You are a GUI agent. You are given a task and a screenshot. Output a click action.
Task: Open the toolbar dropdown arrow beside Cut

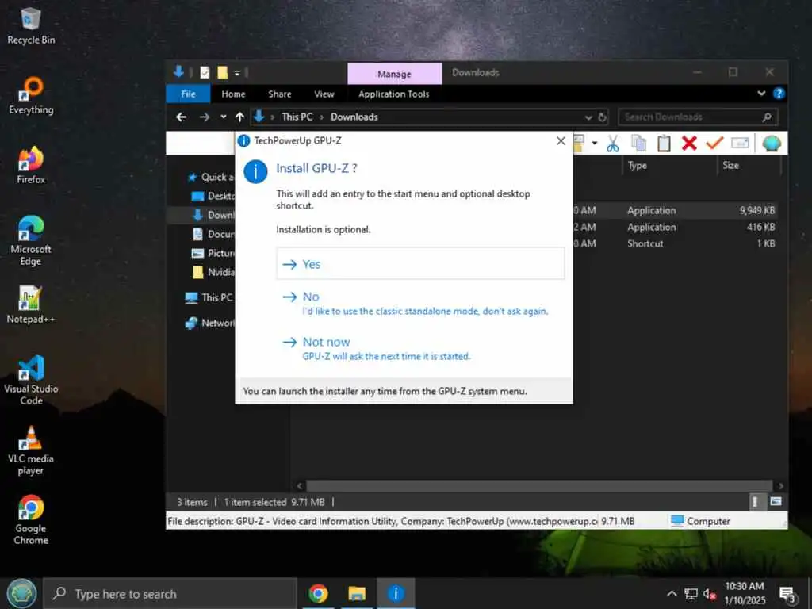coord(595,143)
